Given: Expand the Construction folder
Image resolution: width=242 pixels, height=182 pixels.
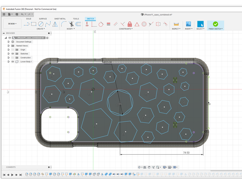Looking at the screenshot, I should pos(8,57).
